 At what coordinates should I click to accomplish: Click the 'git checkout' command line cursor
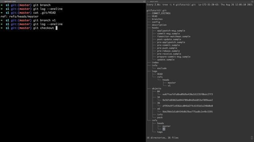point(56,28)
